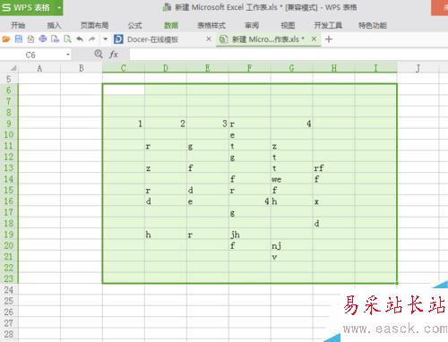Viewport: 448px width, 342px height.
Task: Click the Docer template logo icon
Action: click(x=118, y=39)
